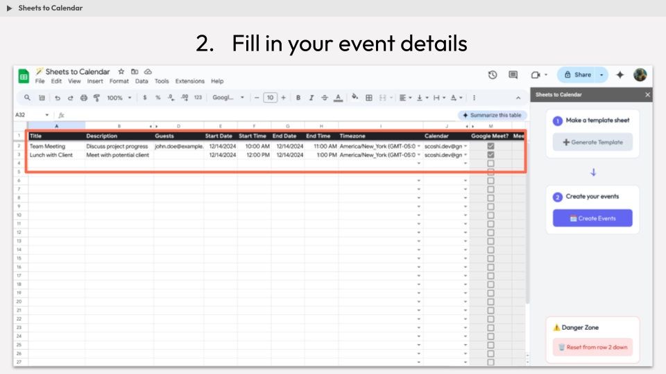The image size is (666, 374).
Task: Click the Generate Template button
Action: (x=592, y=142)
